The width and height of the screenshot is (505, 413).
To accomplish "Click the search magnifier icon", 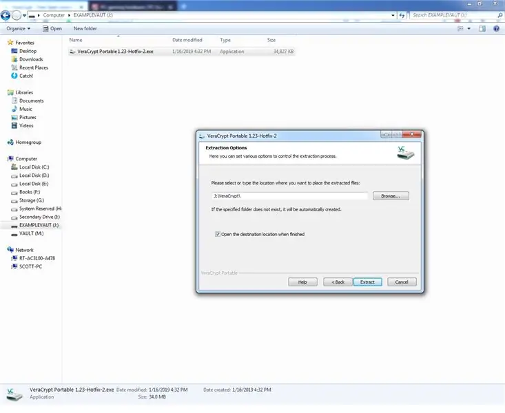I will (x=500, y=15).
